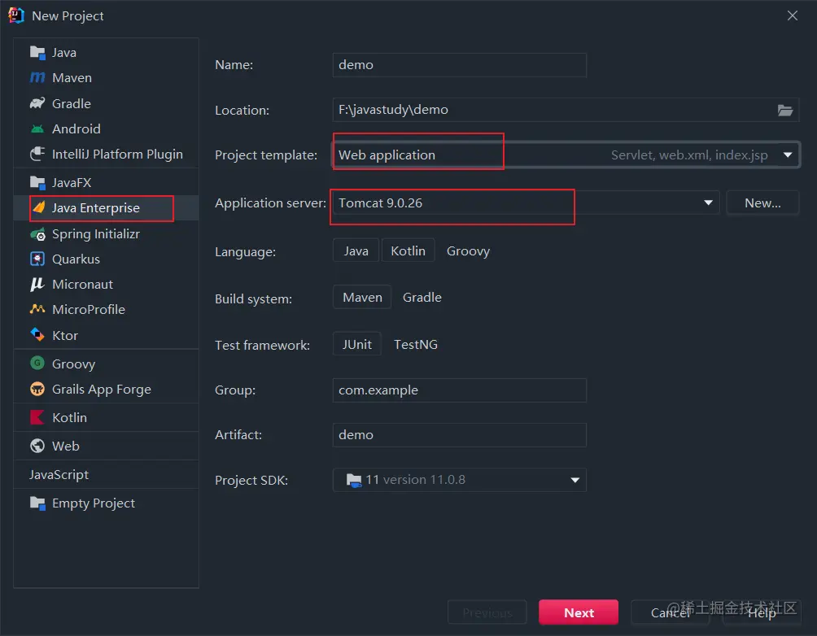Expand Application server dropdown arrow
Screen dimensions: 817x636
coord(708,203)
